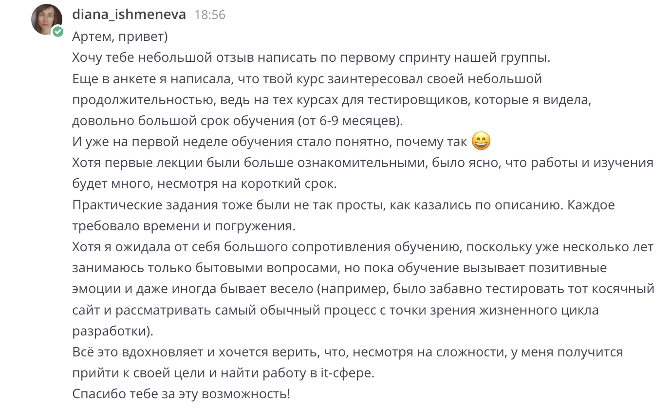Click the 18:56 message timestamp
Image resolution: width=671 pixels, height=409 pixels.
tap(209, 15)
